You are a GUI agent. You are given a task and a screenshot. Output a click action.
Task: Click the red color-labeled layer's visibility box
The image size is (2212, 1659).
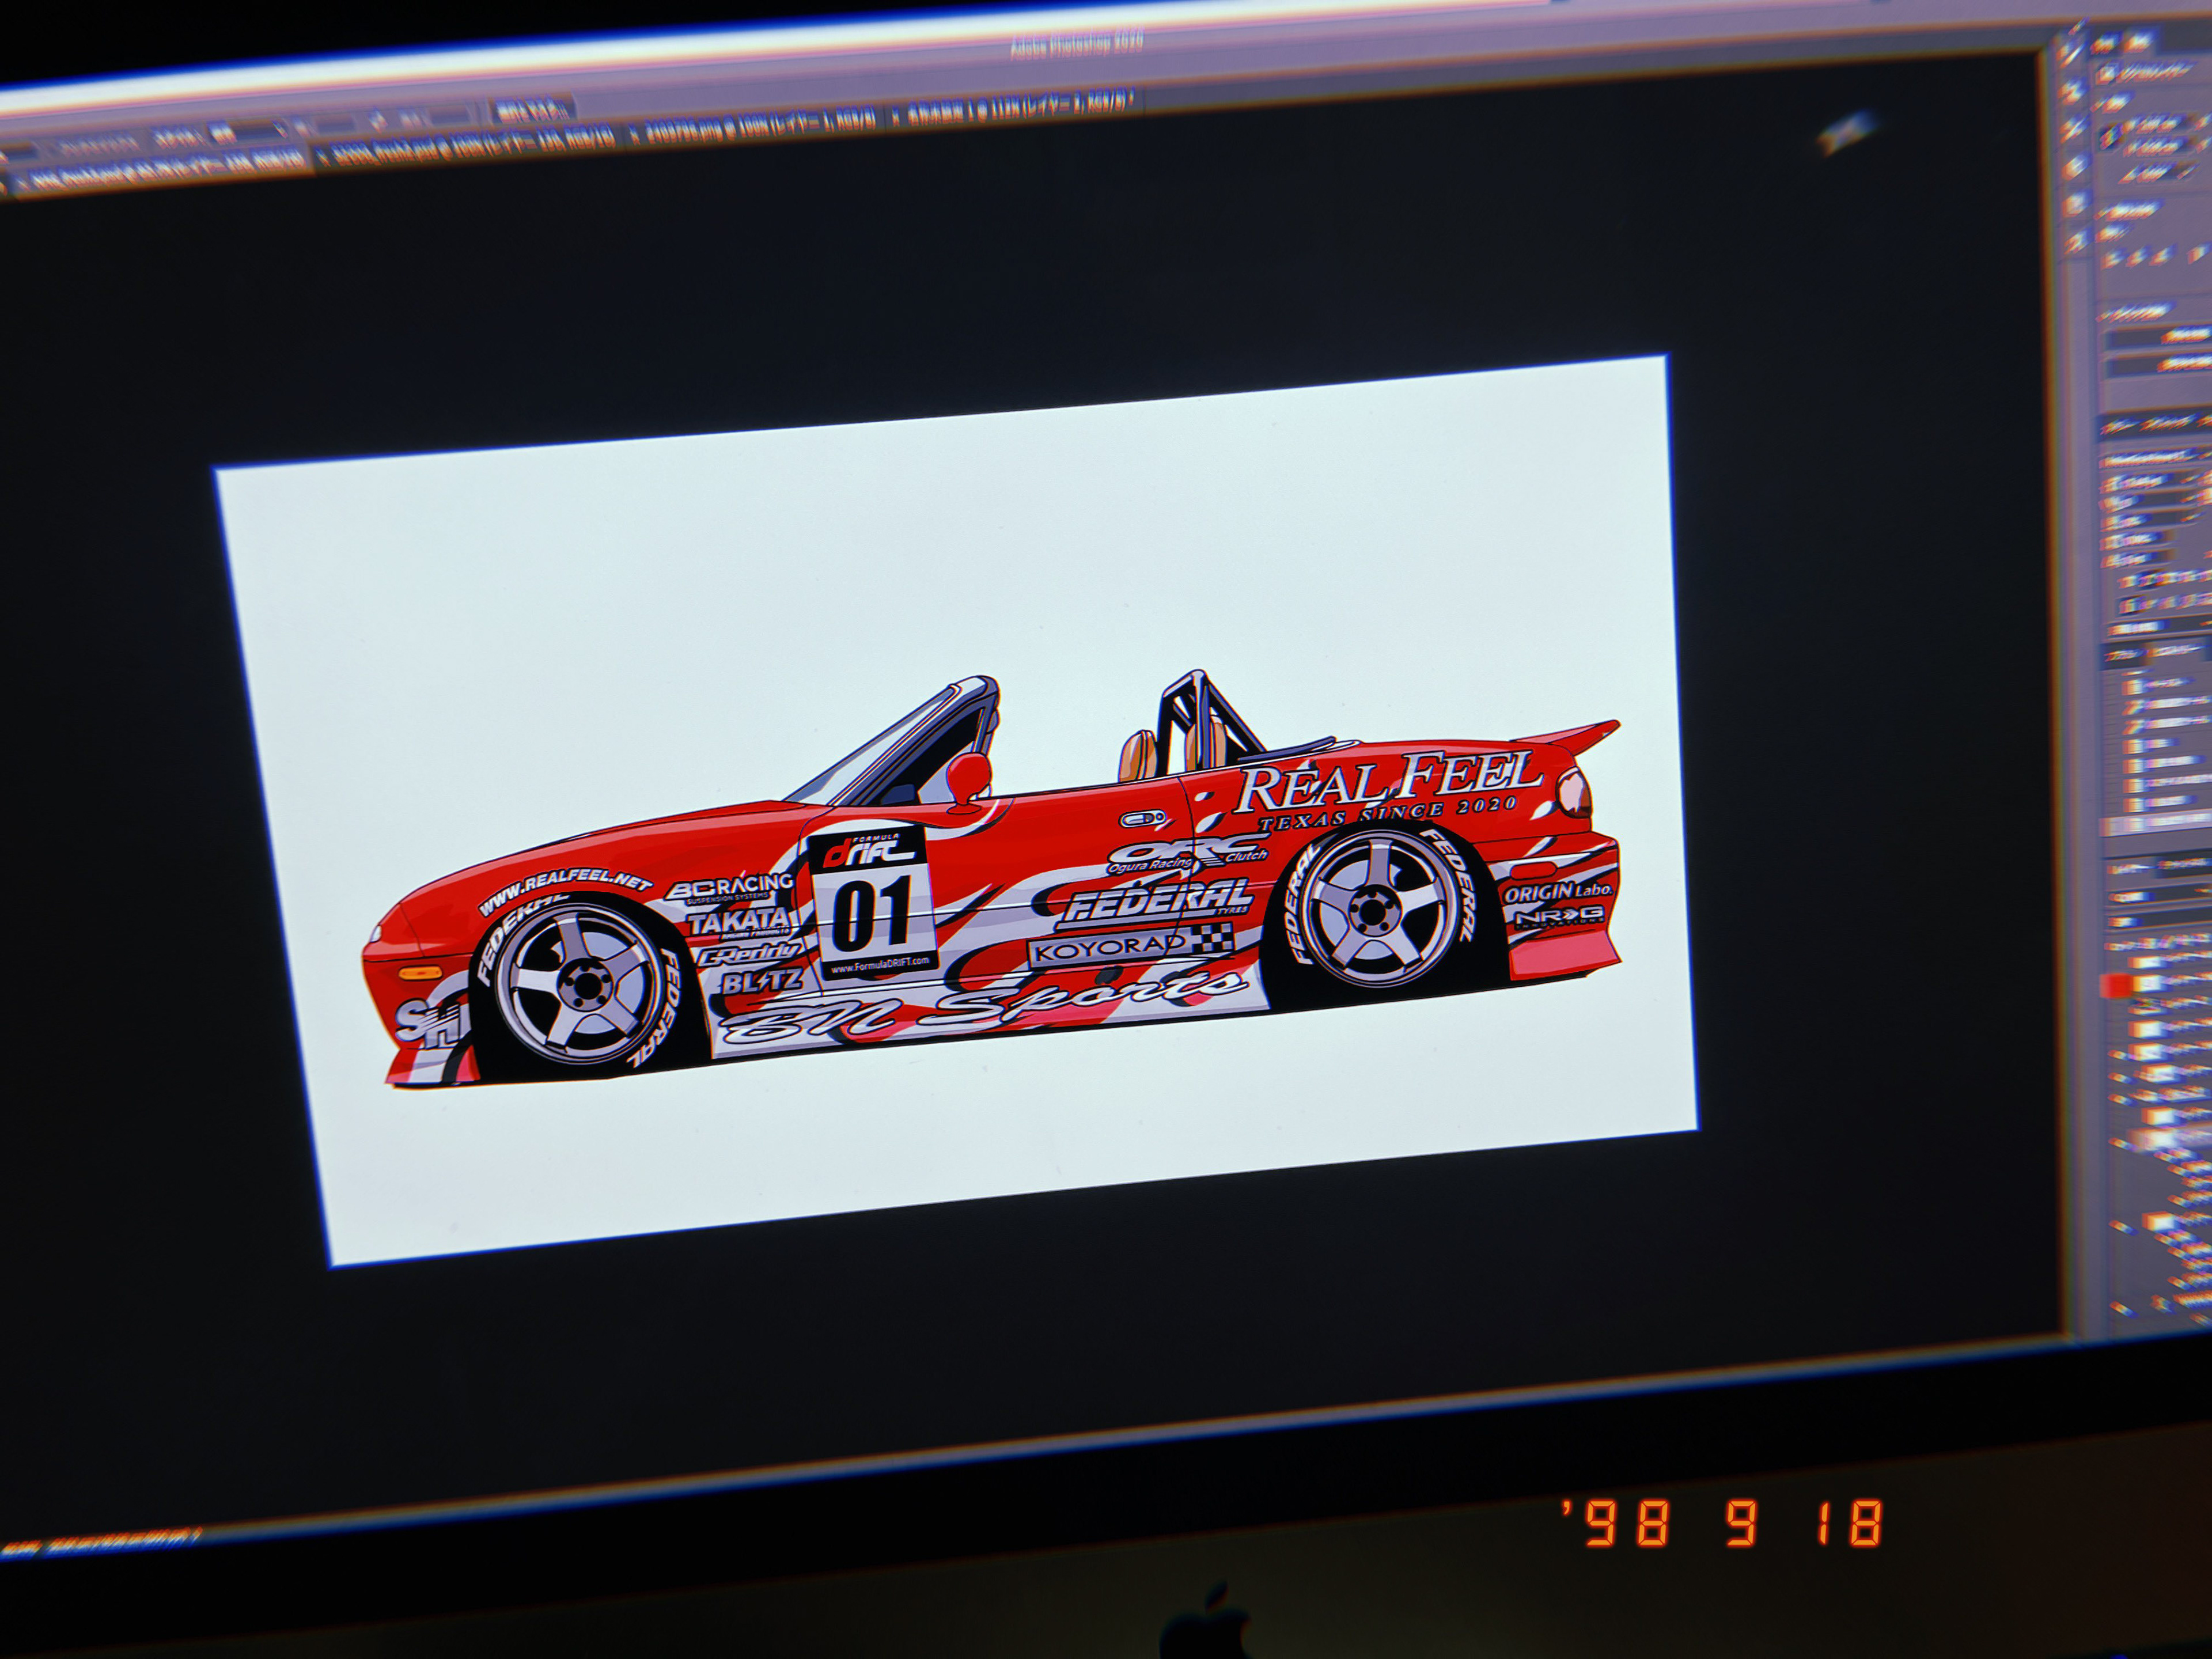pos(2115,986)
